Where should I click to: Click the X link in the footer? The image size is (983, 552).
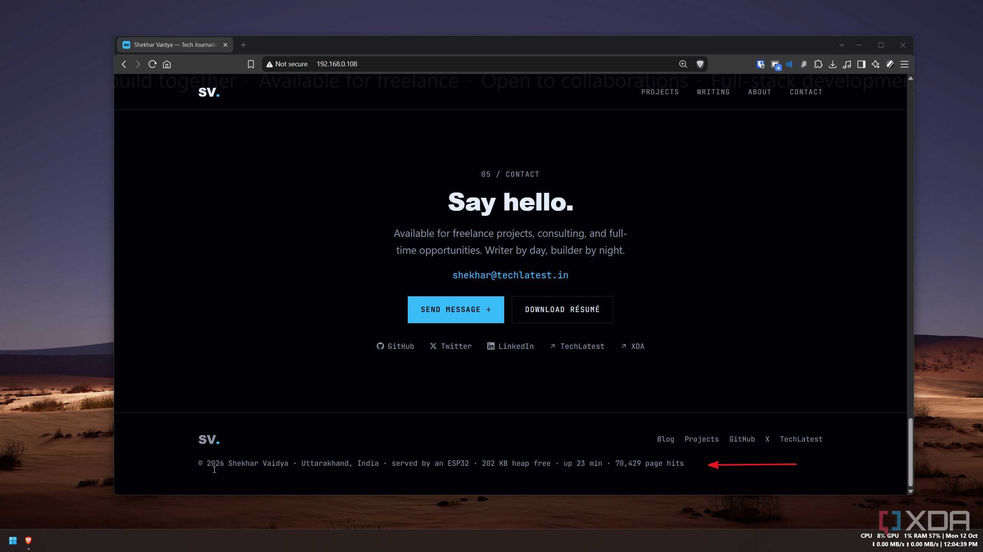767,439
